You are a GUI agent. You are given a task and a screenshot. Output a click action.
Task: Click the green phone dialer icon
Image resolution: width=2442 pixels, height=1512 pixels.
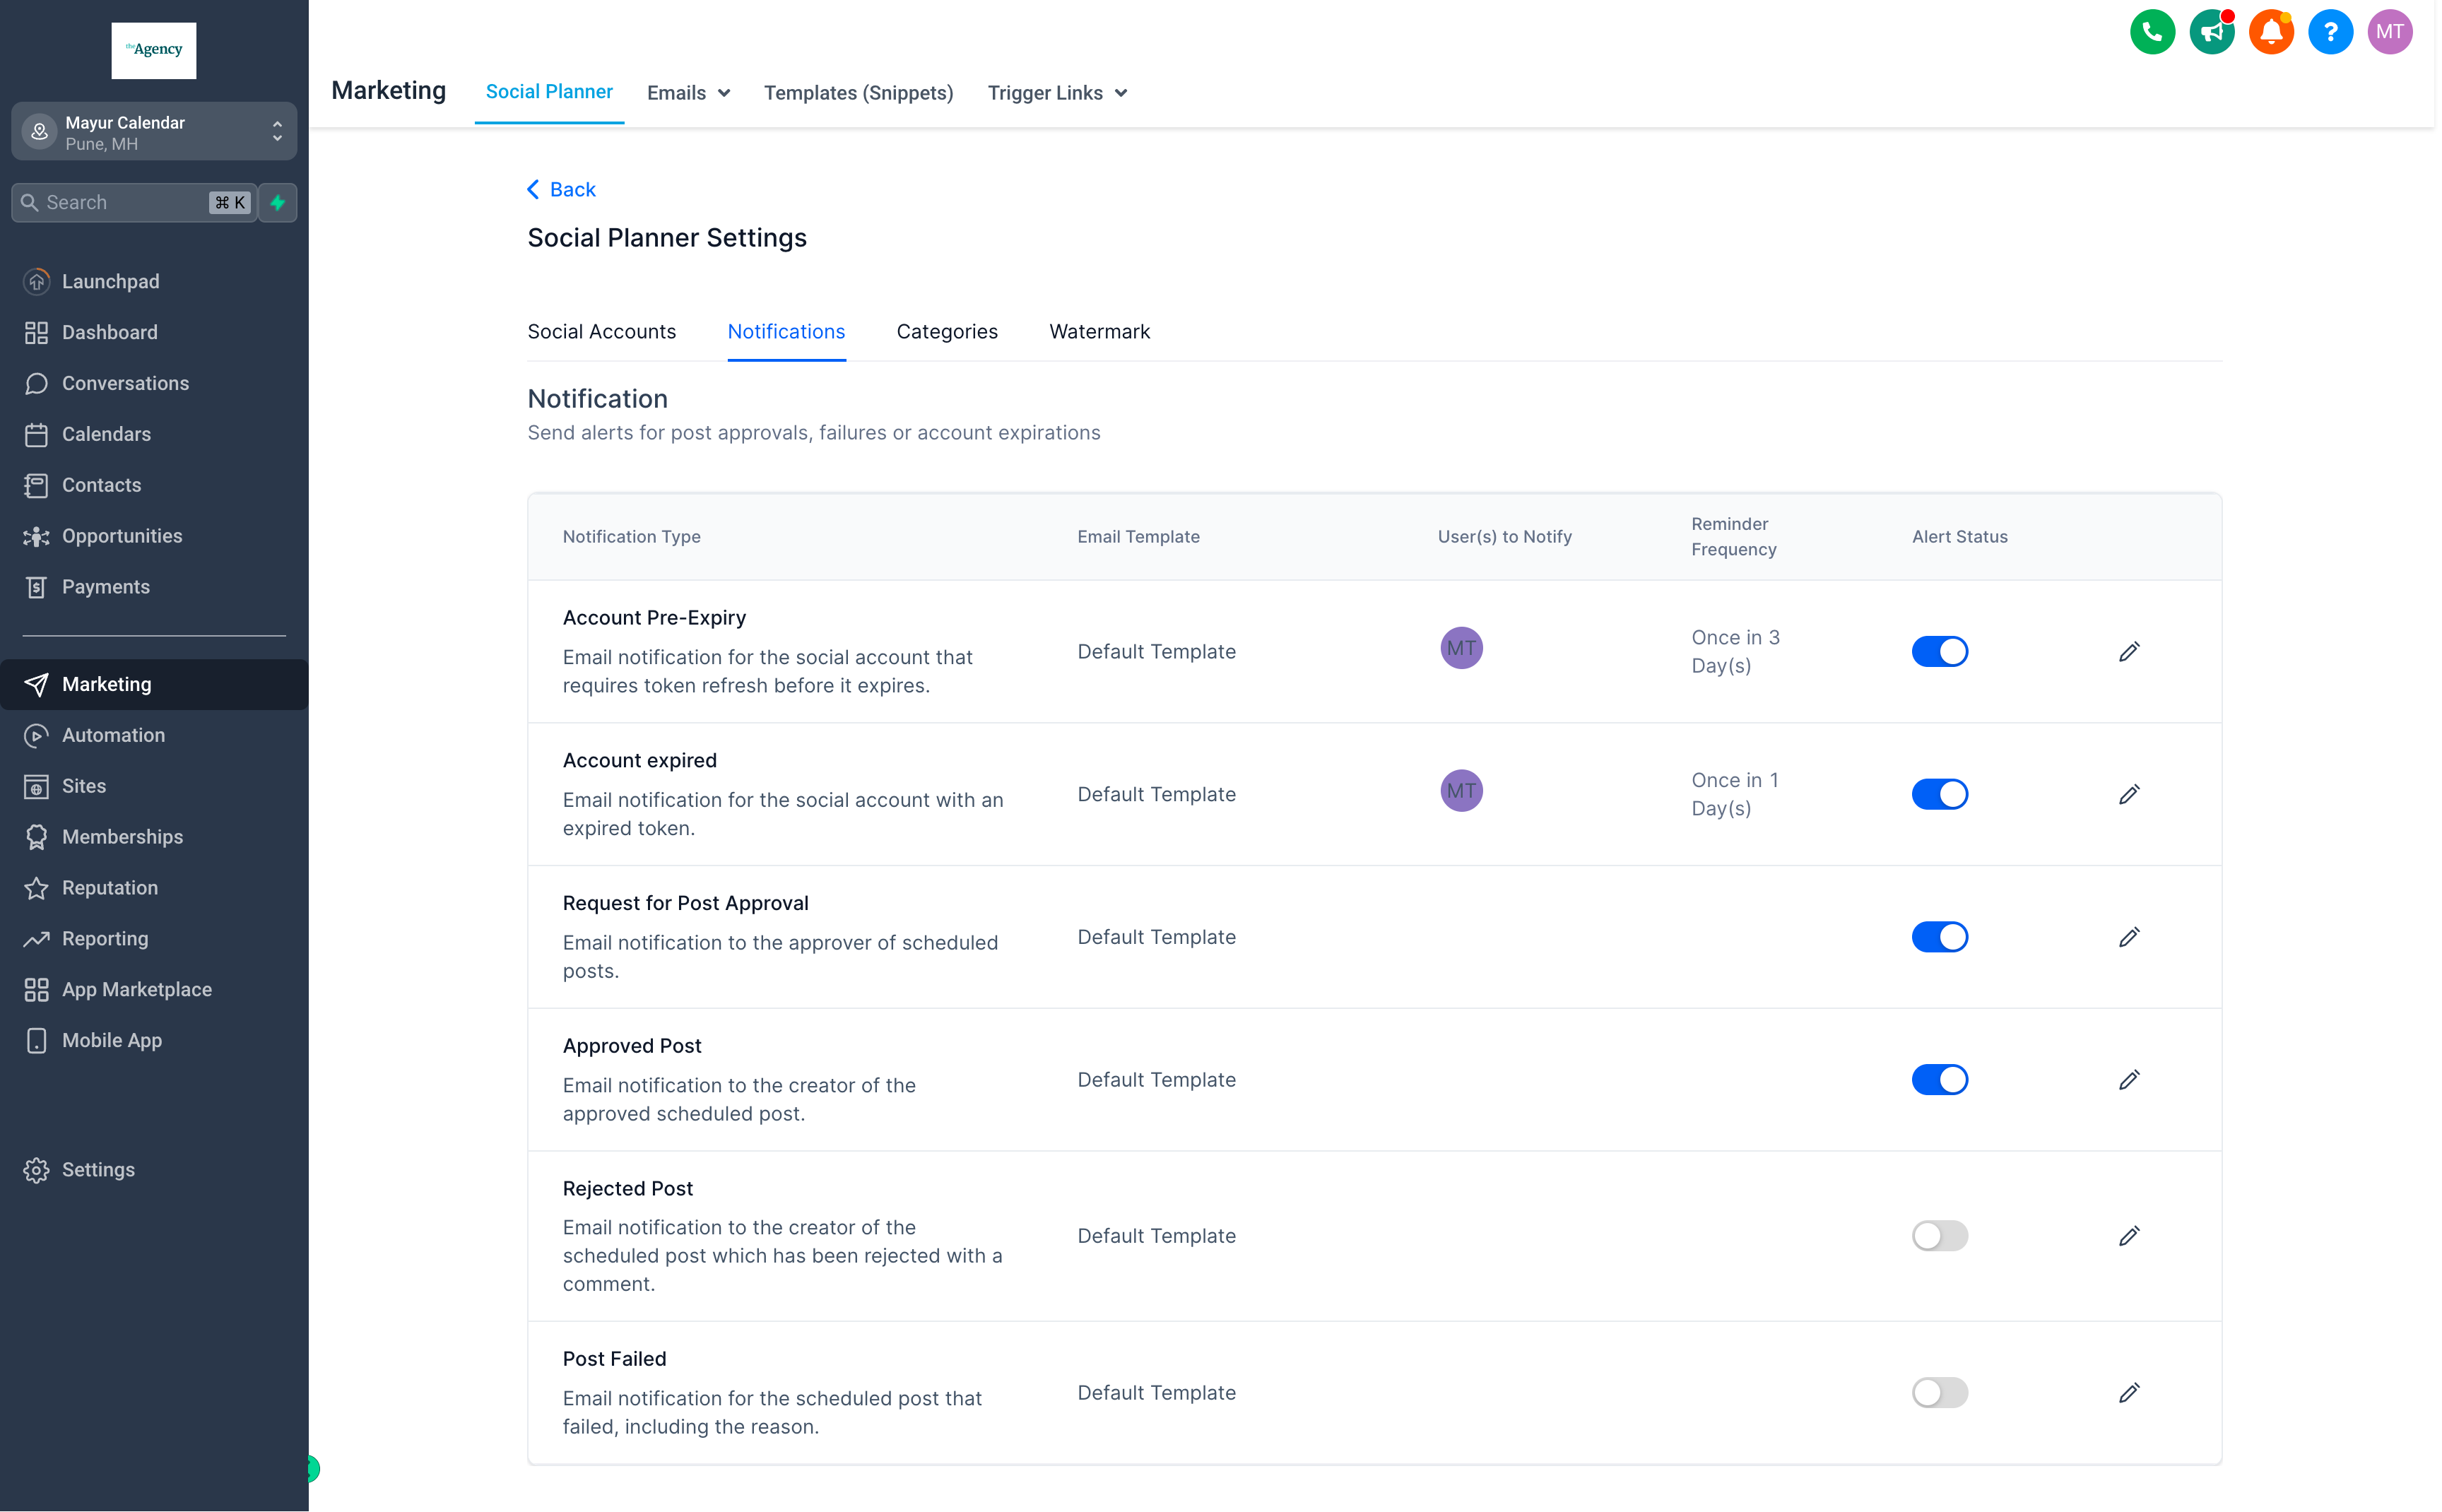point(2151,32)
